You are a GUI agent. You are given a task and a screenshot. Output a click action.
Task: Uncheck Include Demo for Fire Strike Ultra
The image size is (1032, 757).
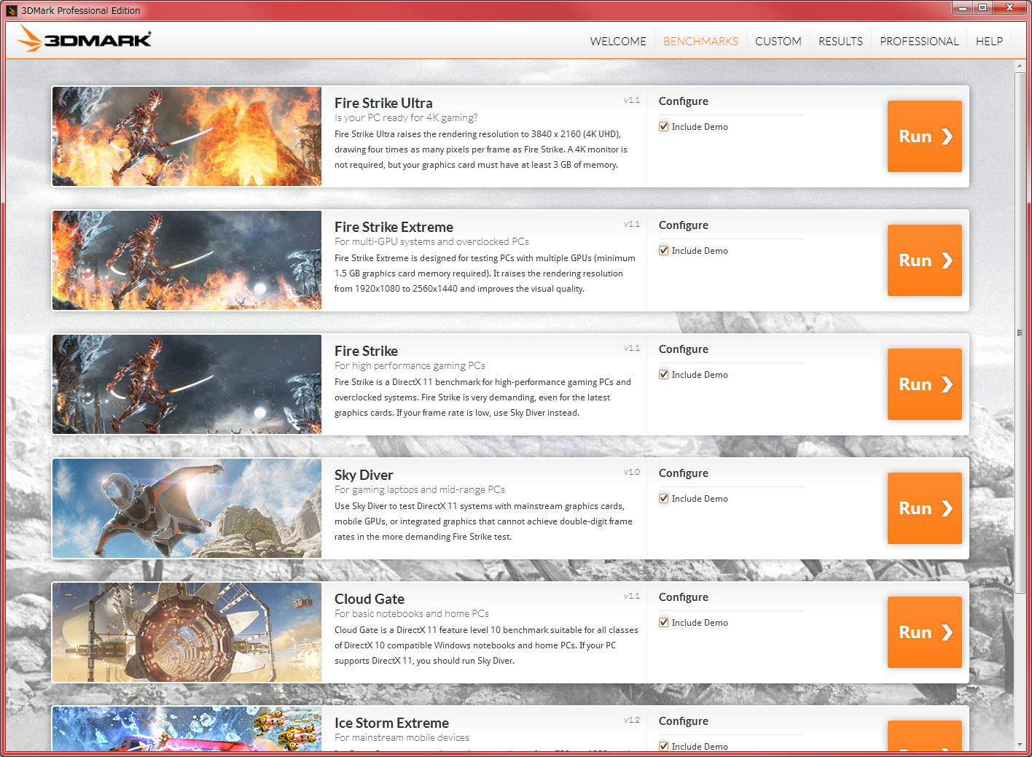tap(664, 127)
